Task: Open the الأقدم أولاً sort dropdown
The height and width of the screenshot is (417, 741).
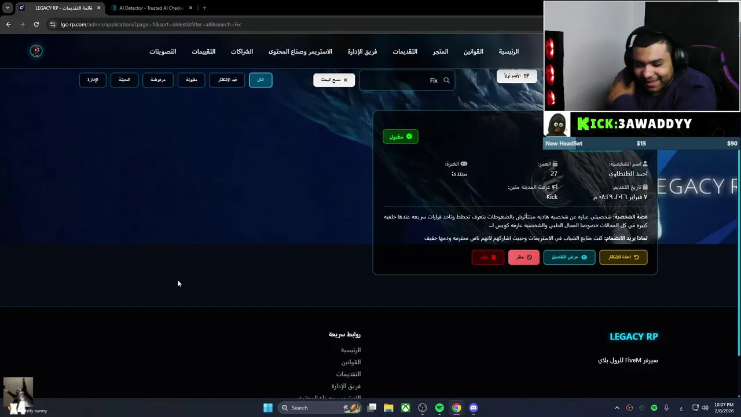Action: tap(517, 76)
